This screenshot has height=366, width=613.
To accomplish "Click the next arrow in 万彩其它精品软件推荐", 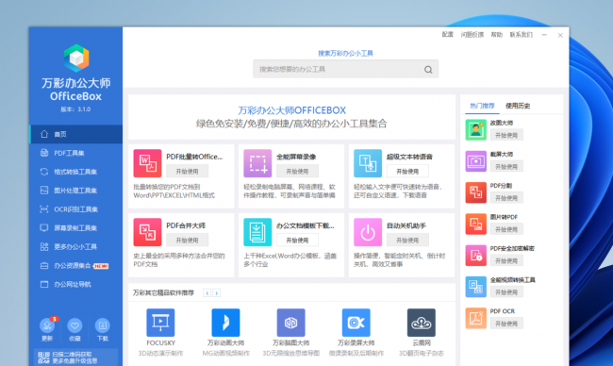I will tap(216, 292).
